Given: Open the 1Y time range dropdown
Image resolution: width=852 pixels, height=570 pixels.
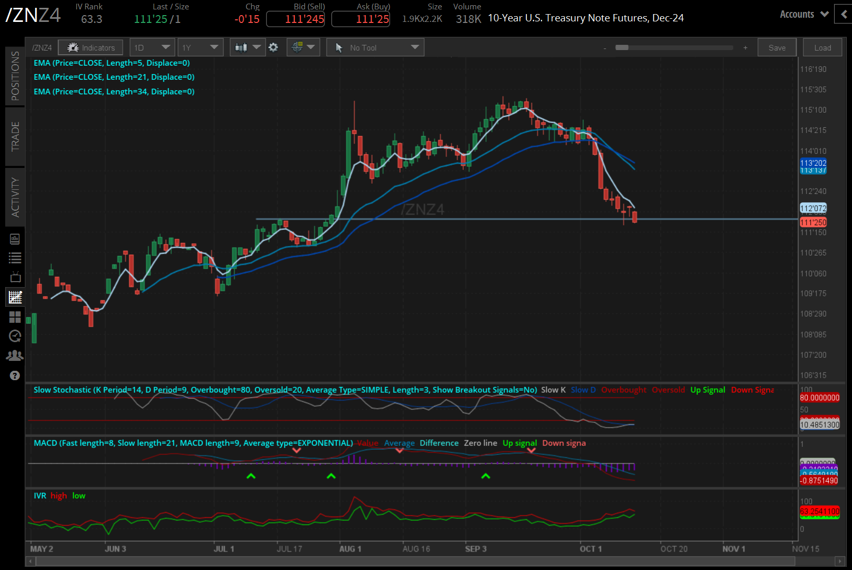Looking at the screenshot, I should [x=200, y=47].
